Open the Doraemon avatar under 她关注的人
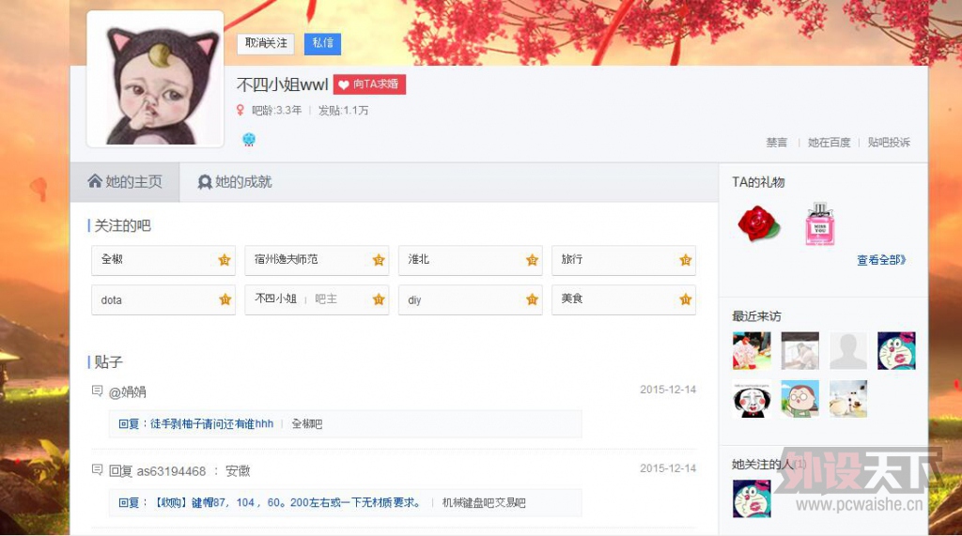This screenshot has width=962, height=536. click(752, 498)
